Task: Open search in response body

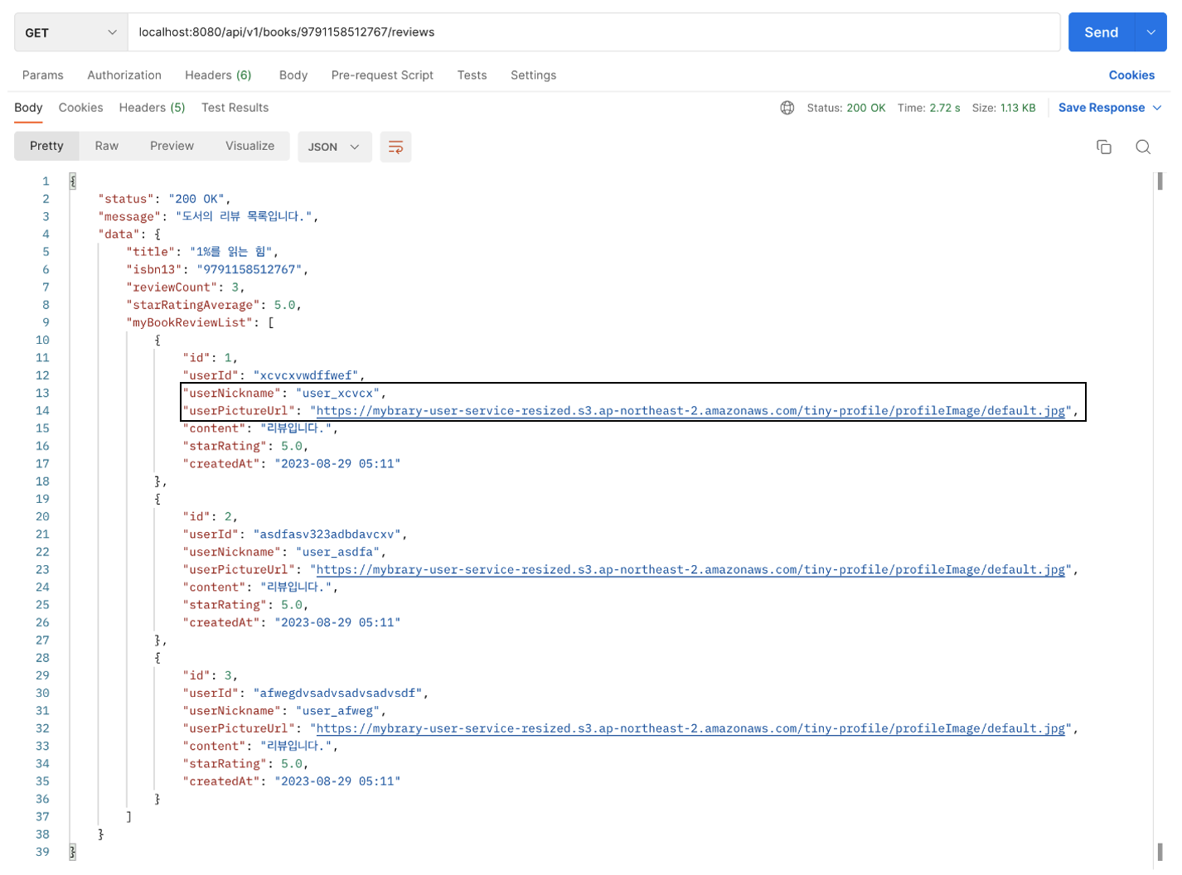Action: click(1143, 147)
